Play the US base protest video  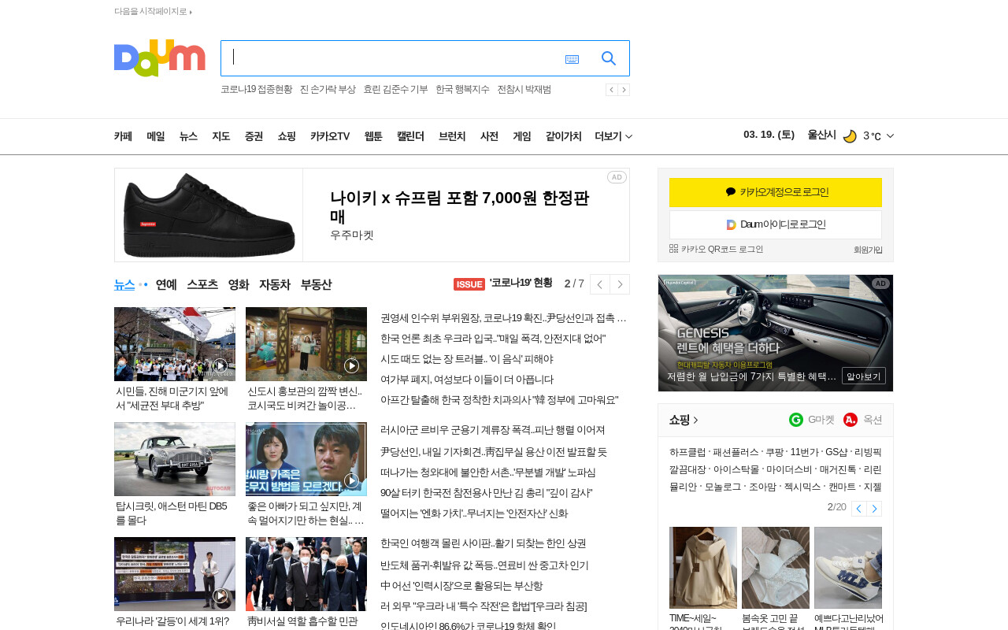220,365
